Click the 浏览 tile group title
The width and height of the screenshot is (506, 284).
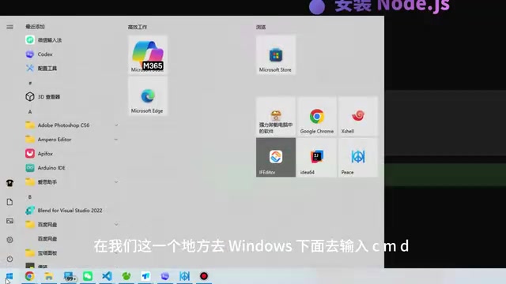(261, 27)
